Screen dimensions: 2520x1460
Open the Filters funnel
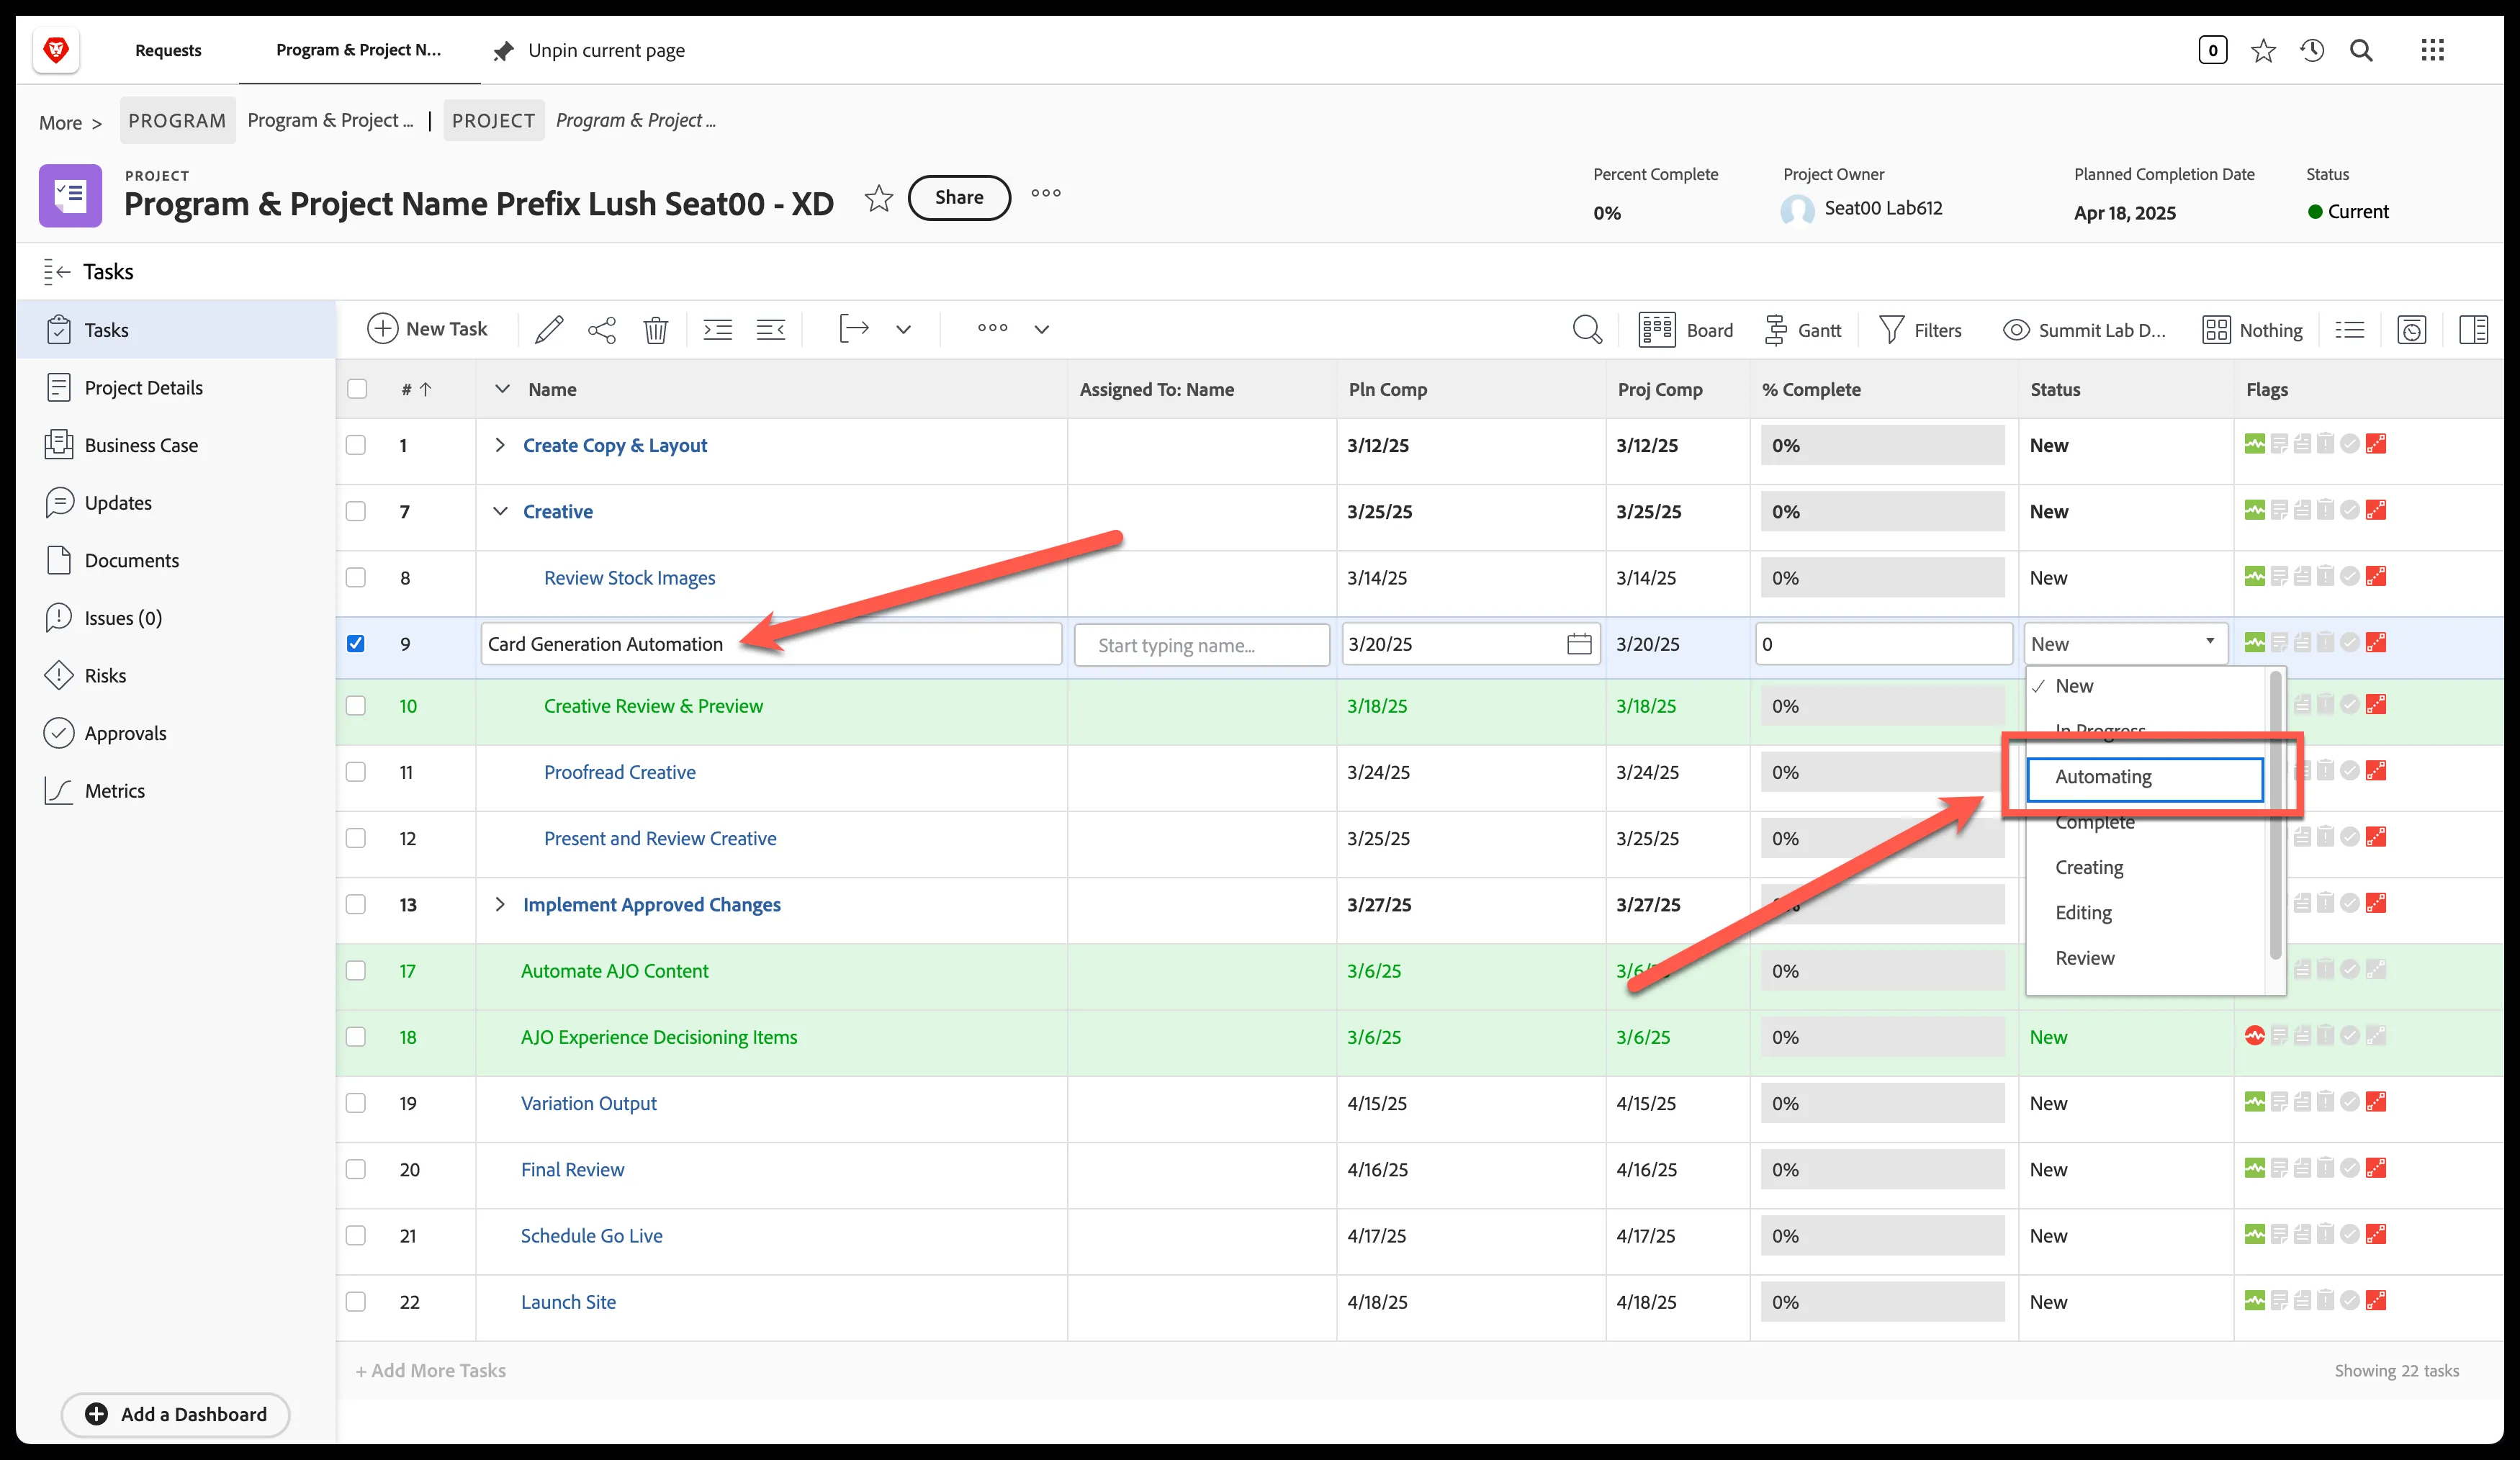click(1920, 330)
